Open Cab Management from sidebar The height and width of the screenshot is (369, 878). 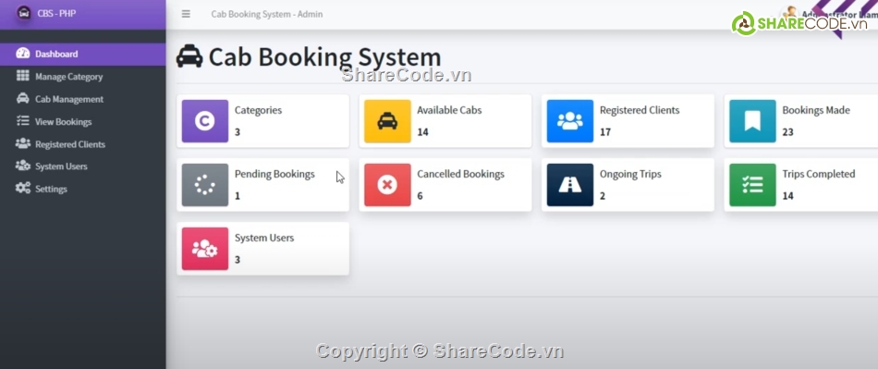click(83, 99)
